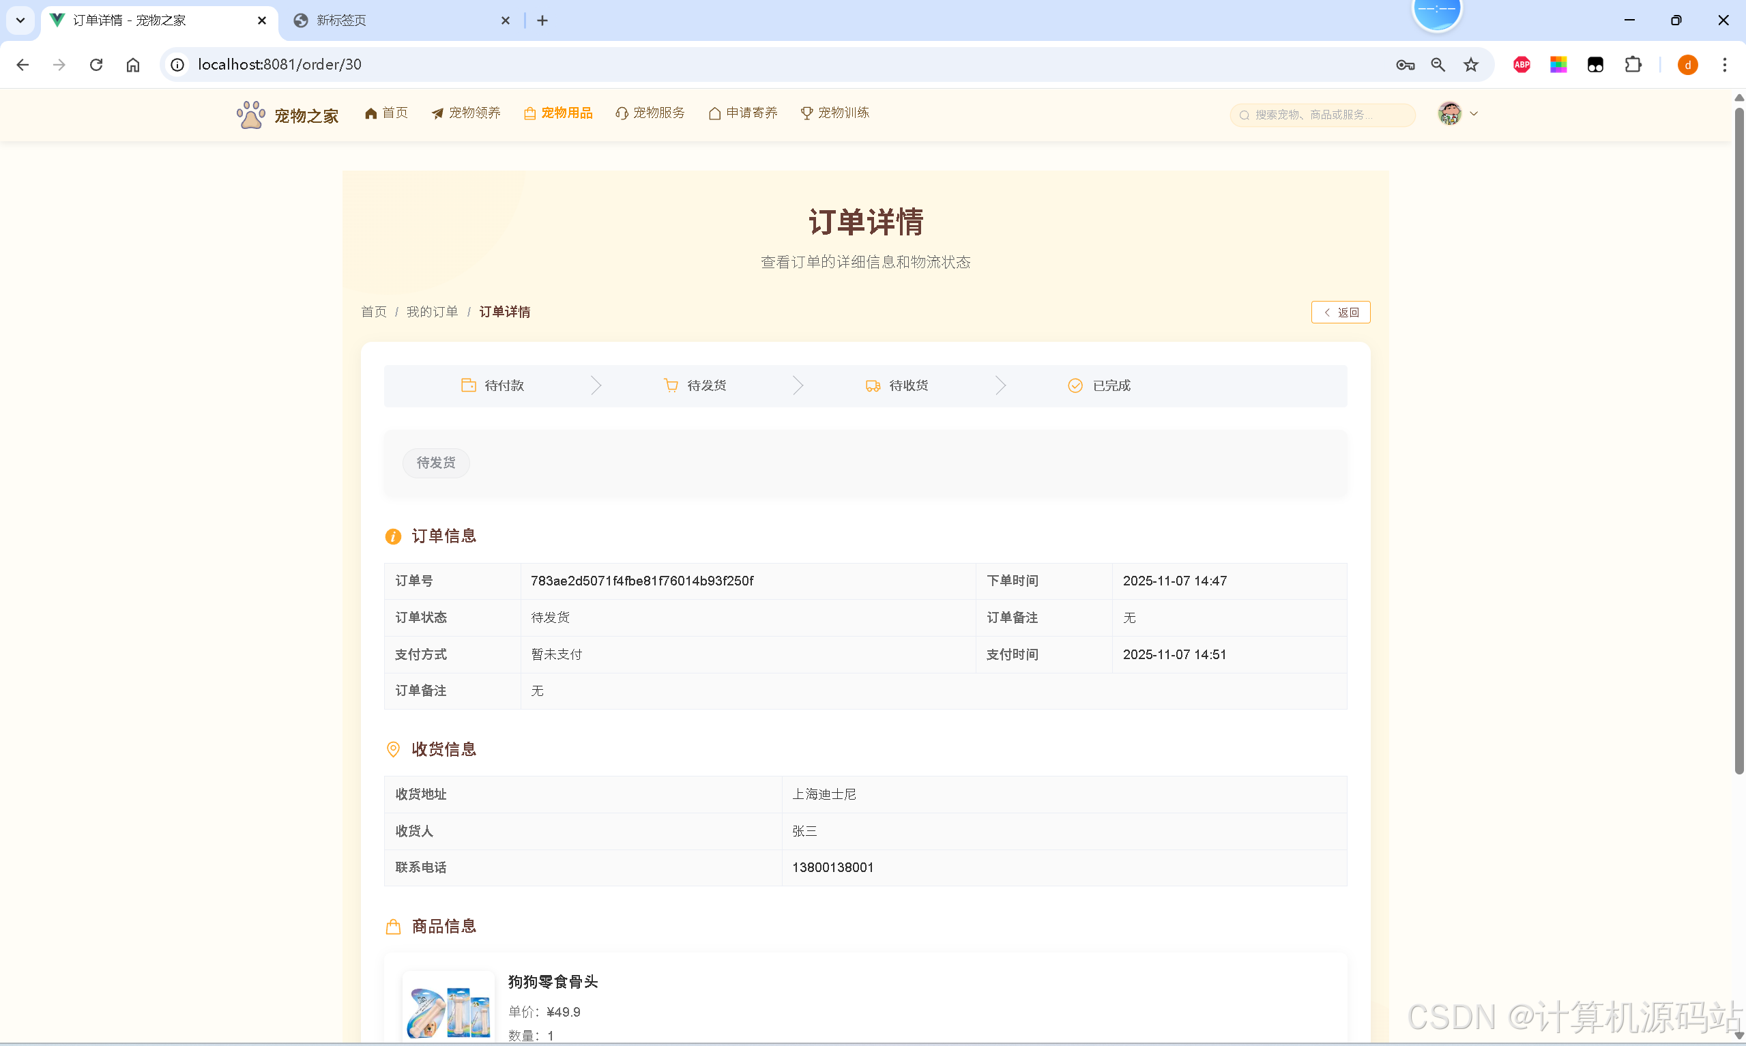Click the 返回 back button
The image size is (1746, 1046).
tap(1340, 313)
